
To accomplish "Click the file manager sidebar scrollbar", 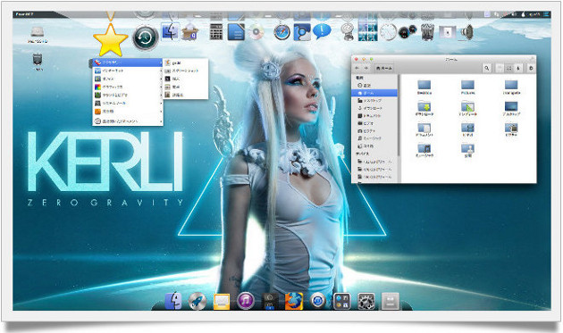I will pos(399,115).
